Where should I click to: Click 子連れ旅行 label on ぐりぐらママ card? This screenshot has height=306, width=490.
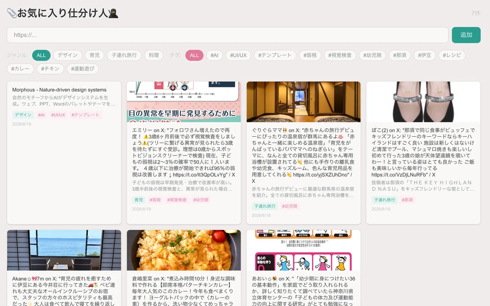coord(265,206)
